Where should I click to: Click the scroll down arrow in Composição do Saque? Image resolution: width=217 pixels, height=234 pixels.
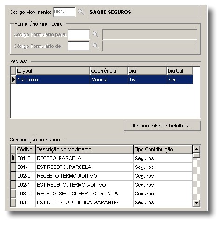click(196, 203)
